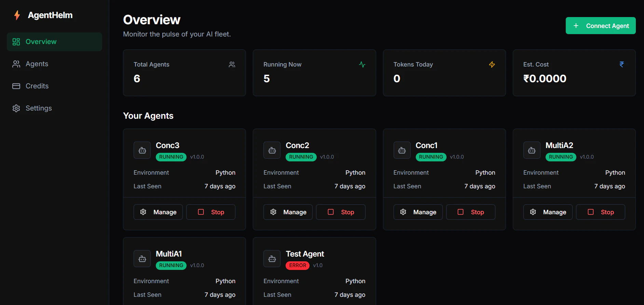The image size is (644, 305).
Task: Select the MultiA1 agent name
Action: point(169,254)
